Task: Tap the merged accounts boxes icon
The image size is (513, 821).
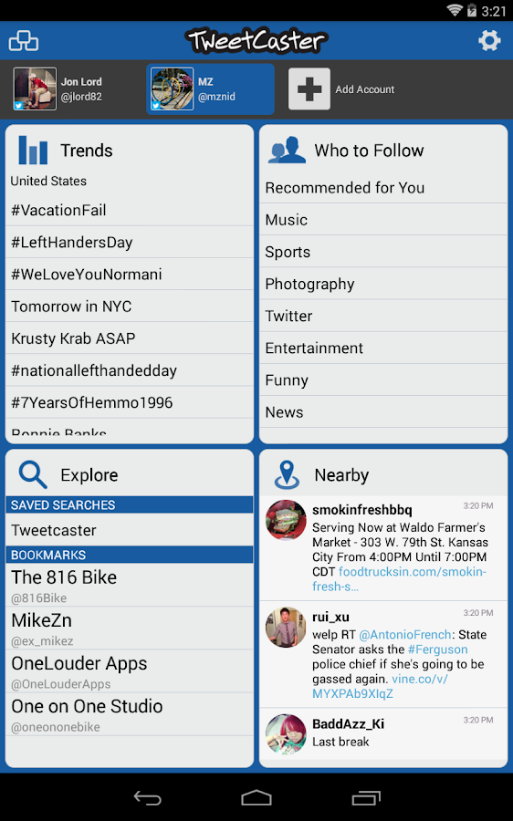Action: click(x=24, y=41)
